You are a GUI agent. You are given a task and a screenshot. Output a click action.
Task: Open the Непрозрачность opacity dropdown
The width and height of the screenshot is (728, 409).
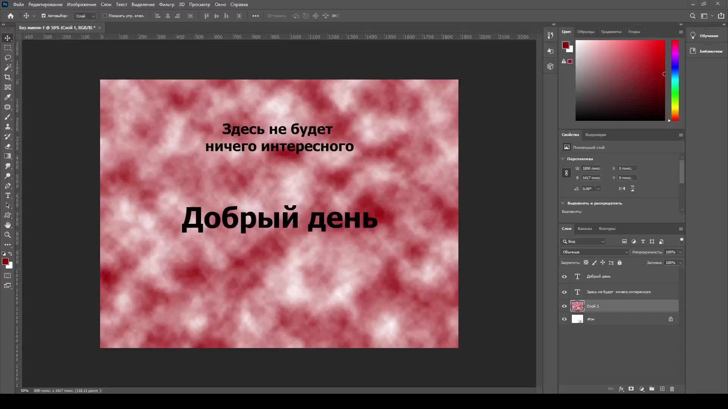(680, 252)
